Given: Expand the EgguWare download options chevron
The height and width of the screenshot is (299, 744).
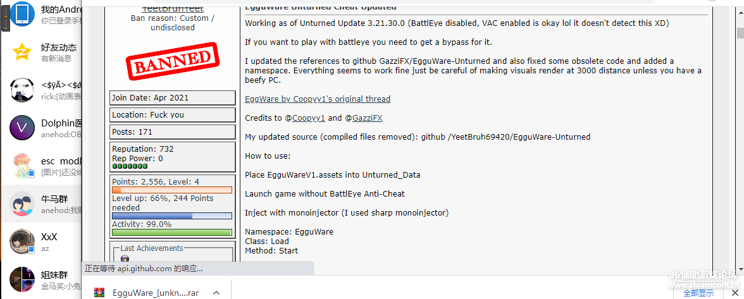Looking at the screenshot, I should pos(216,293).
